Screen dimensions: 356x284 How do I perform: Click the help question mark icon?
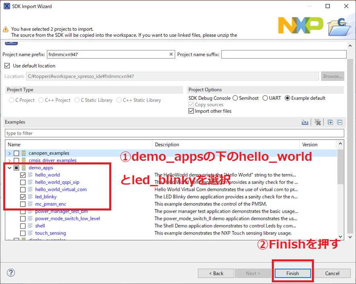11,273
